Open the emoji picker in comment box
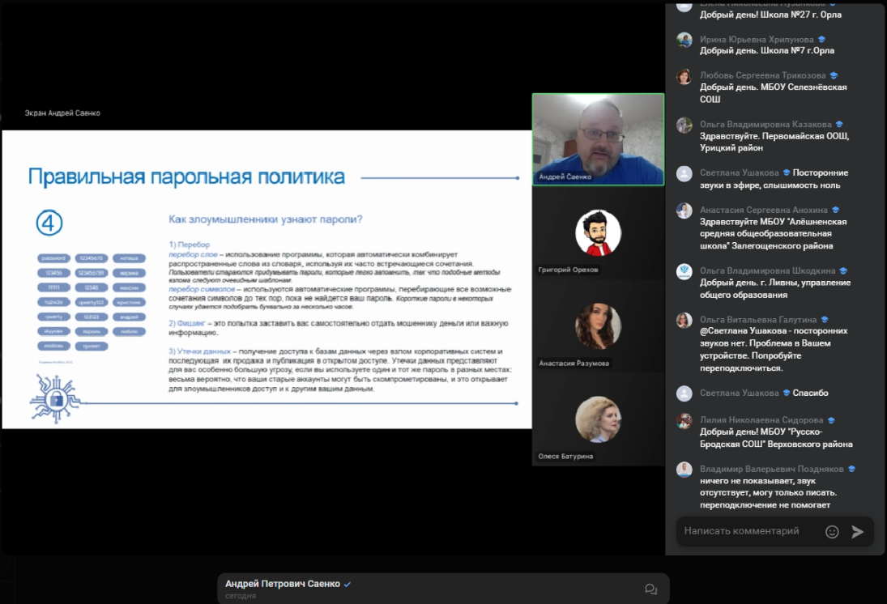Viewport: 887px width, 604px height. point(832,532)
